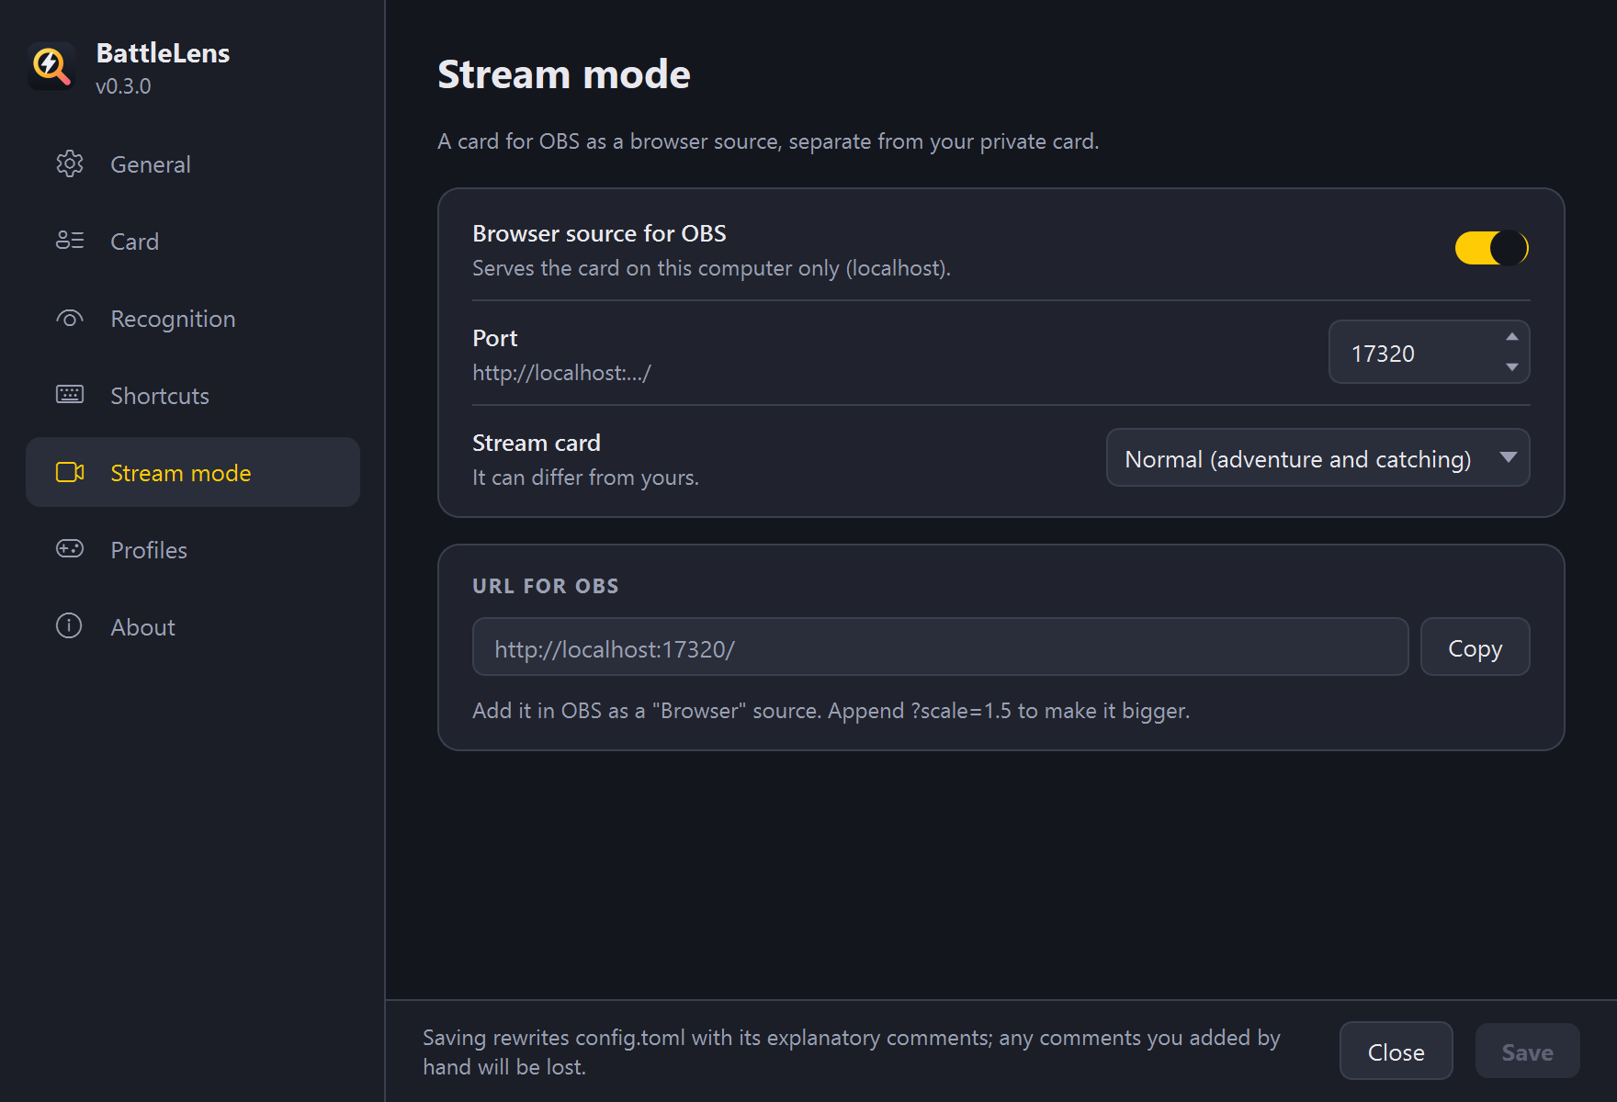Screen dimensions: 1617x1102
Task: Click the camera icon beside Stream mode
Action: coord(70,472)
